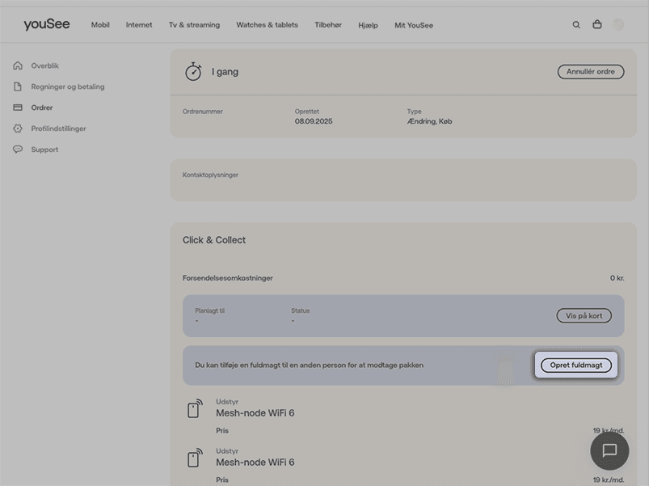Click the first Mesh-node WiFi 6 device icon

click(194, 409)
